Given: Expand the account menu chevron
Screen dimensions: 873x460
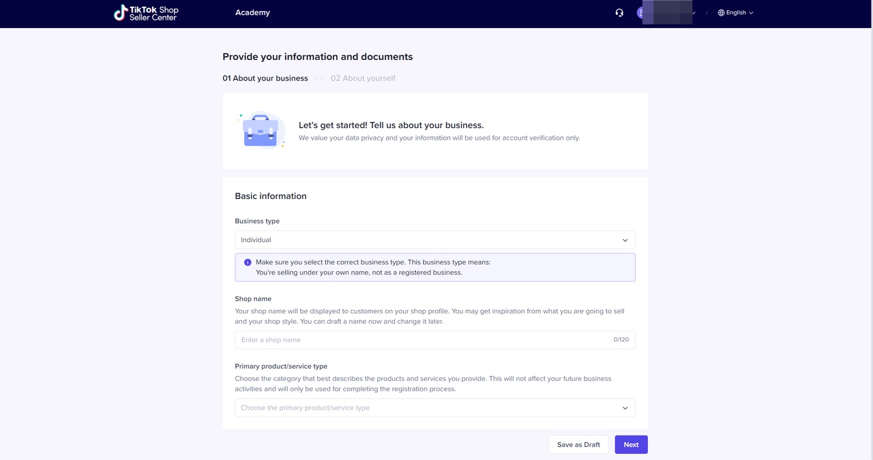Looking at the screenshot, I should click(694, 12).
